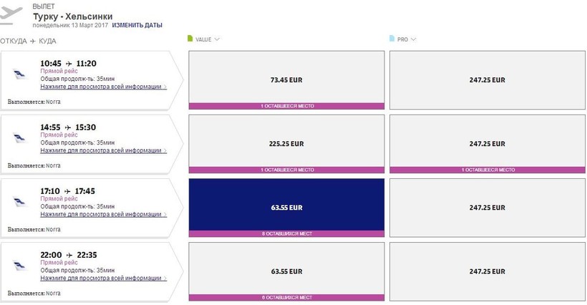Screen dimensions: 587x305
Task: Select 73.45 EUR Value fare for 10:45 flight
Action: [x=286, y=79]
